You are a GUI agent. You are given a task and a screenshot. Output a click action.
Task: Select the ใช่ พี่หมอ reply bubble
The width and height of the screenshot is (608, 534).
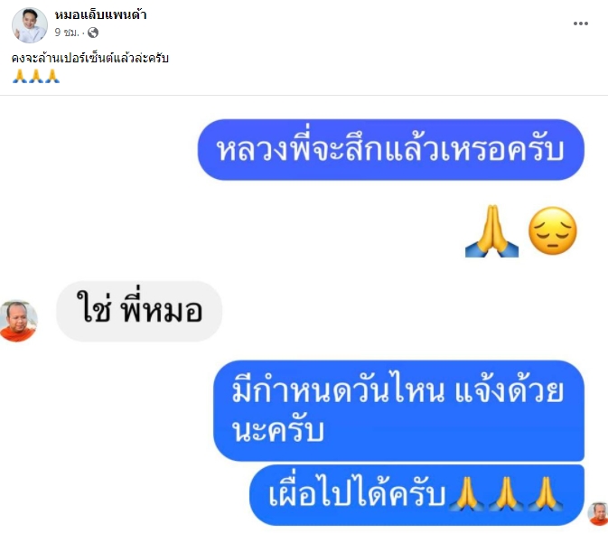139,312
